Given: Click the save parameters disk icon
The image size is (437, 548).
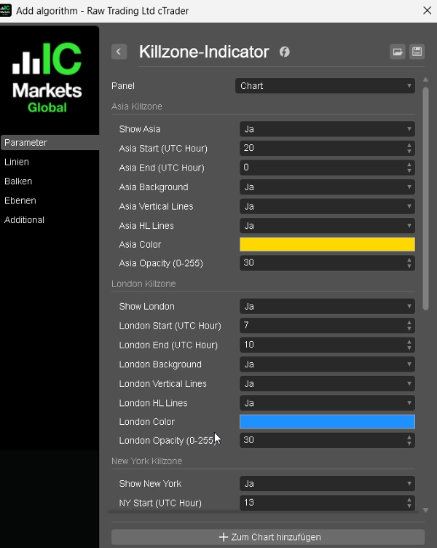Looking at the screenshot, I should [417, 52].
